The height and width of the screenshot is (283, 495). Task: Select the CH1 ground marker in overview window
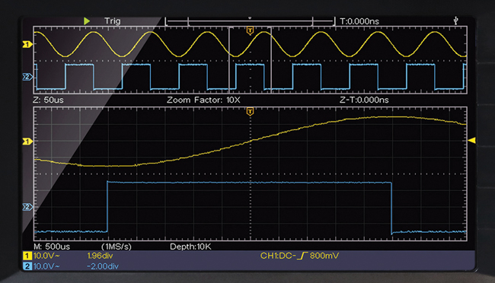pos(27,44)
